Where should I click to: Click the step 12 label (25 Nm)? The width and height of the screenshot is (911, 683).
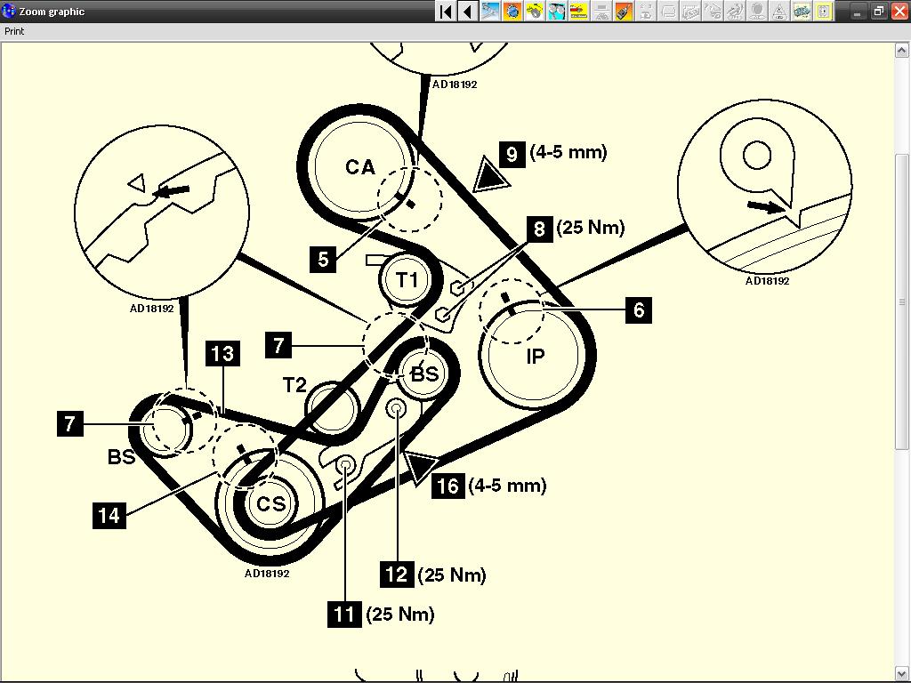[433, 575]
